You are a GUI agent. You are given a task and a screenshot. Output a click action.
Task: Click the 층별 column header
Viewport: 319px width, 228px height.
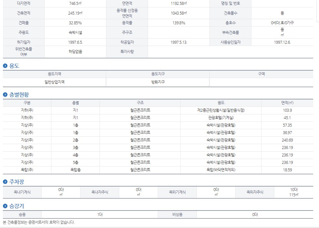[75, 103]
